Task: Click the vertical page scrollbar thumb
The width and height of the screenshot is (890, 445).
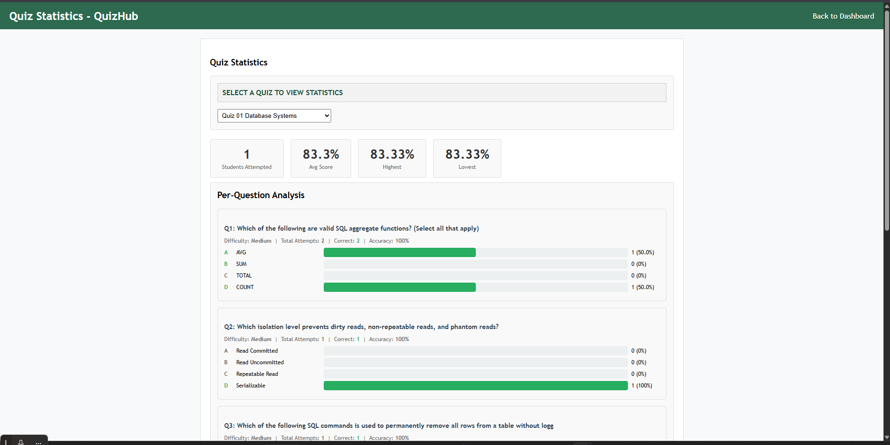Action: [887, 121]
